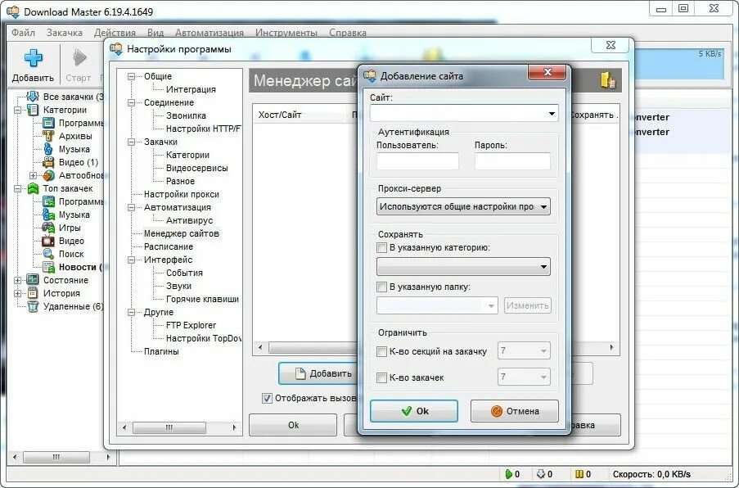
Task: Click right arrow of site list scrollbar
Action: point(612,347)
